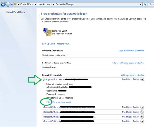Open the third MicrosoftOffice15 credential entry

[69, 117]
